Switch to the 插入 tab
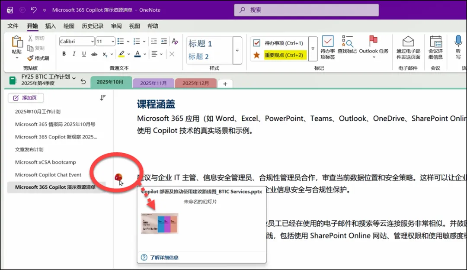The image size is (467, 270). click(50, 26)
